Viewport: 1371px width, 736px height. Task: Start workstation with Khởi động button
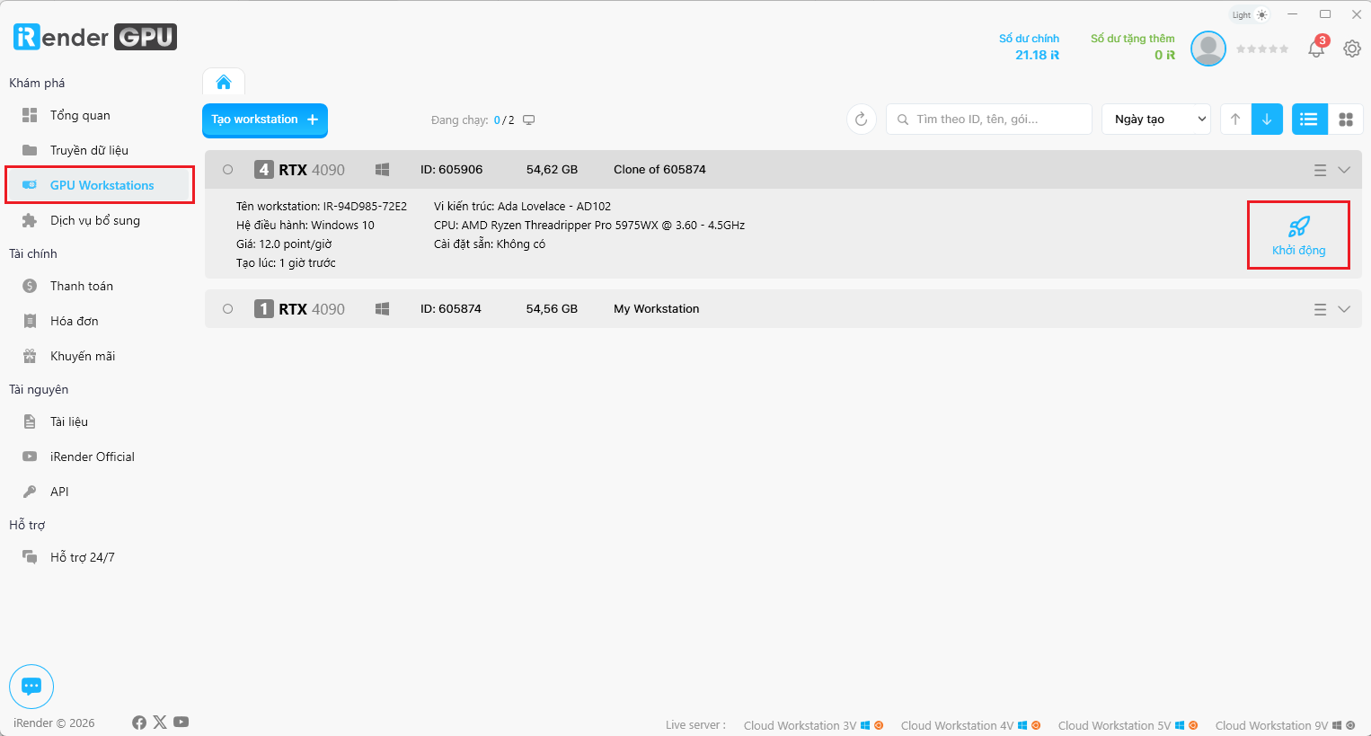pos(1298,235)
